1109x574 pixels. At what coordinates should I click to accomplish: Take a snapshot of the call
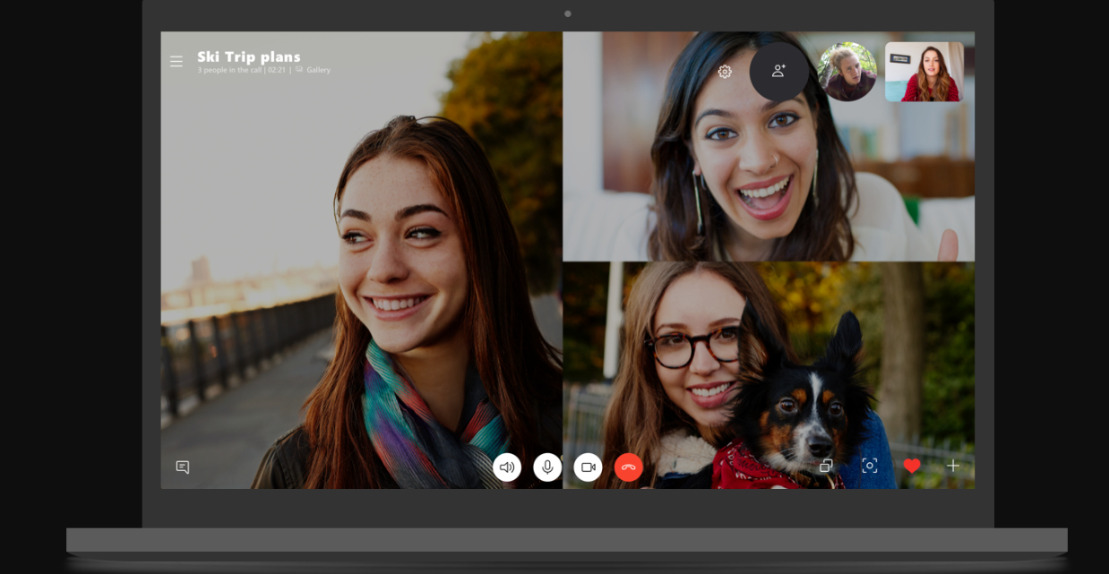(869, 466)
